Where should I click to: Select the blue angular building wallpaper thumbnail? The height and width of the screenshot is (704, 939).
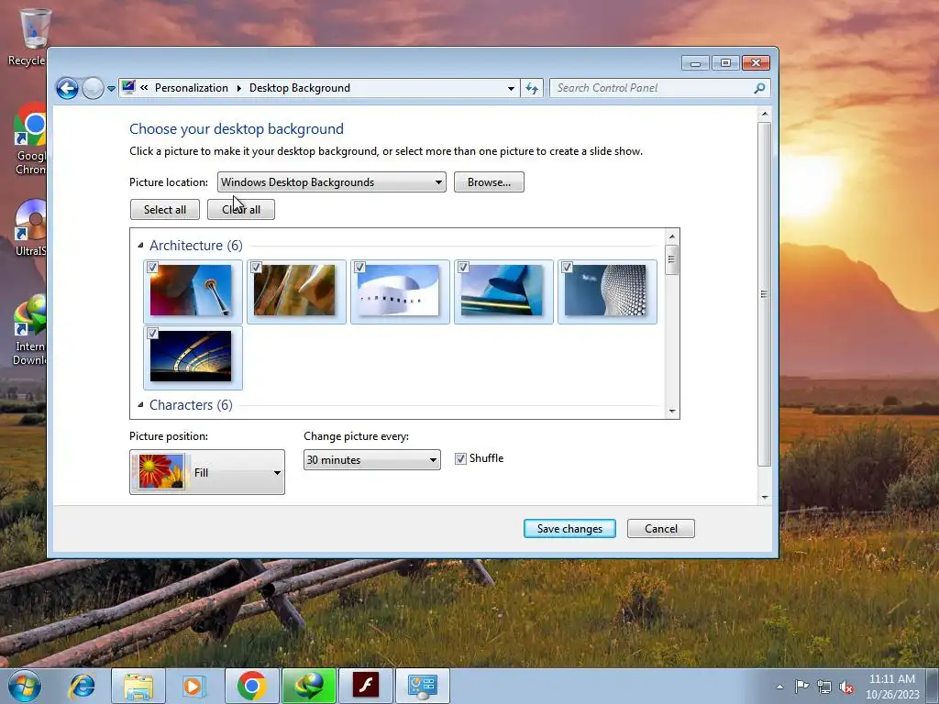click(x=502, y=291)
